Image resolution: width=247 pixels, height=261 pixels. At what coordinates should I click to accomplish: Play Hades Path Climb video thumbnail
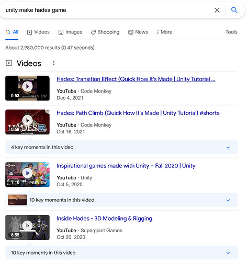point(27,122)
